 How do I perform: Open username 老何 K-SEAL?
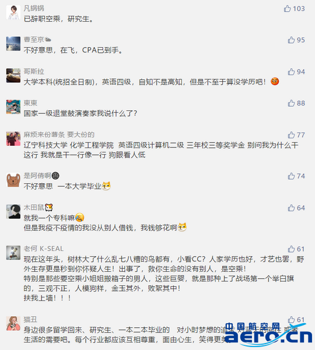(44, 249)
